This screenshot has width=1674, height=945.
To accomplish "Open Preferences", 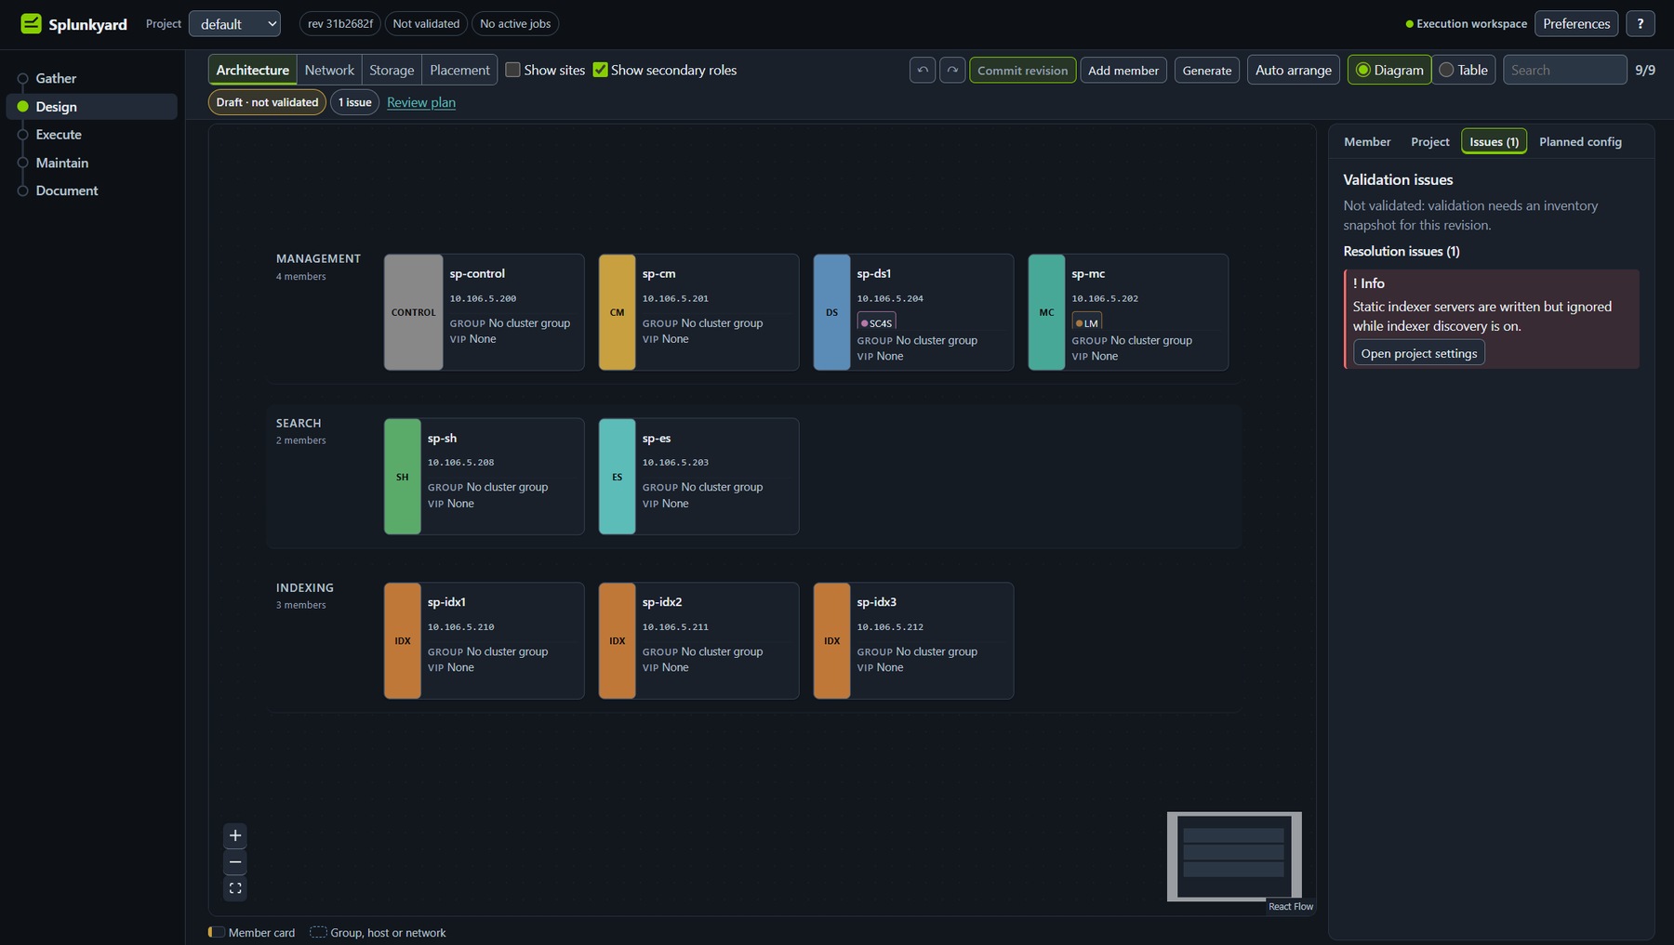I will click(1576, 23).
